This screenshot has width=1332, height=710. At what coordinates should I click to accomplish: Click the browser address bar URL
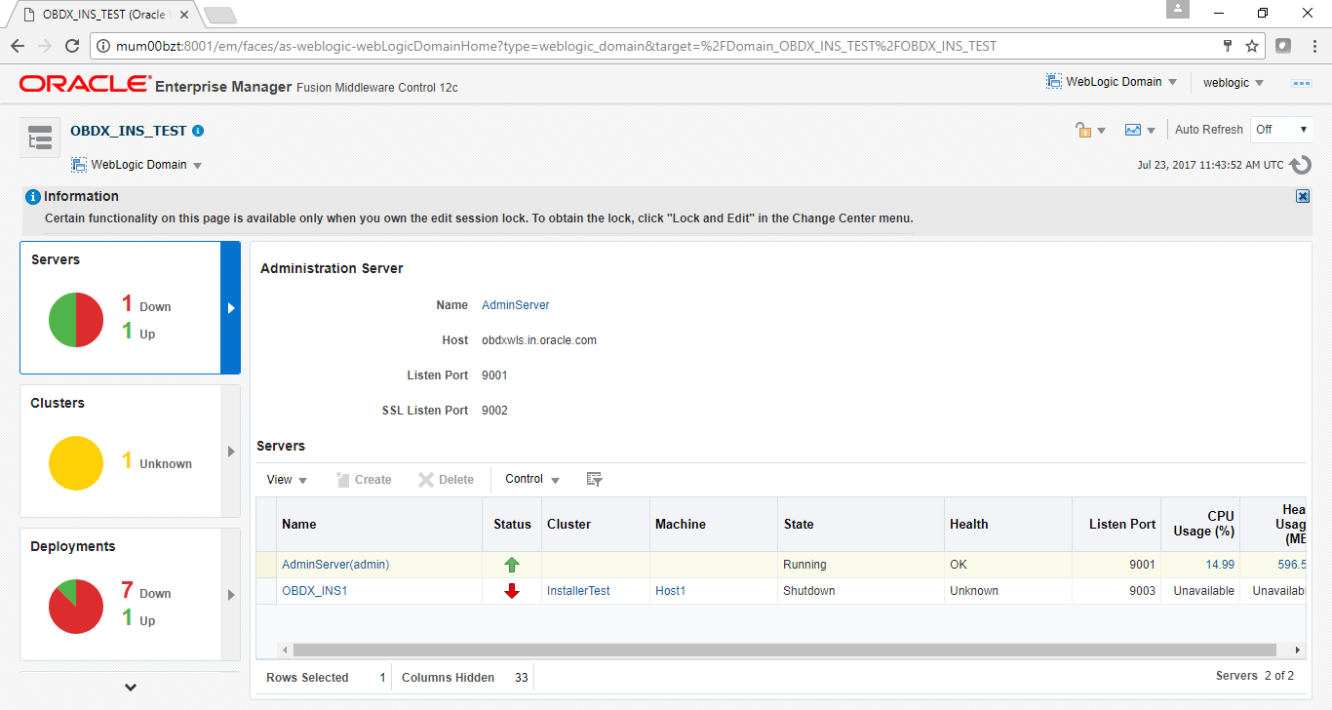556,46
